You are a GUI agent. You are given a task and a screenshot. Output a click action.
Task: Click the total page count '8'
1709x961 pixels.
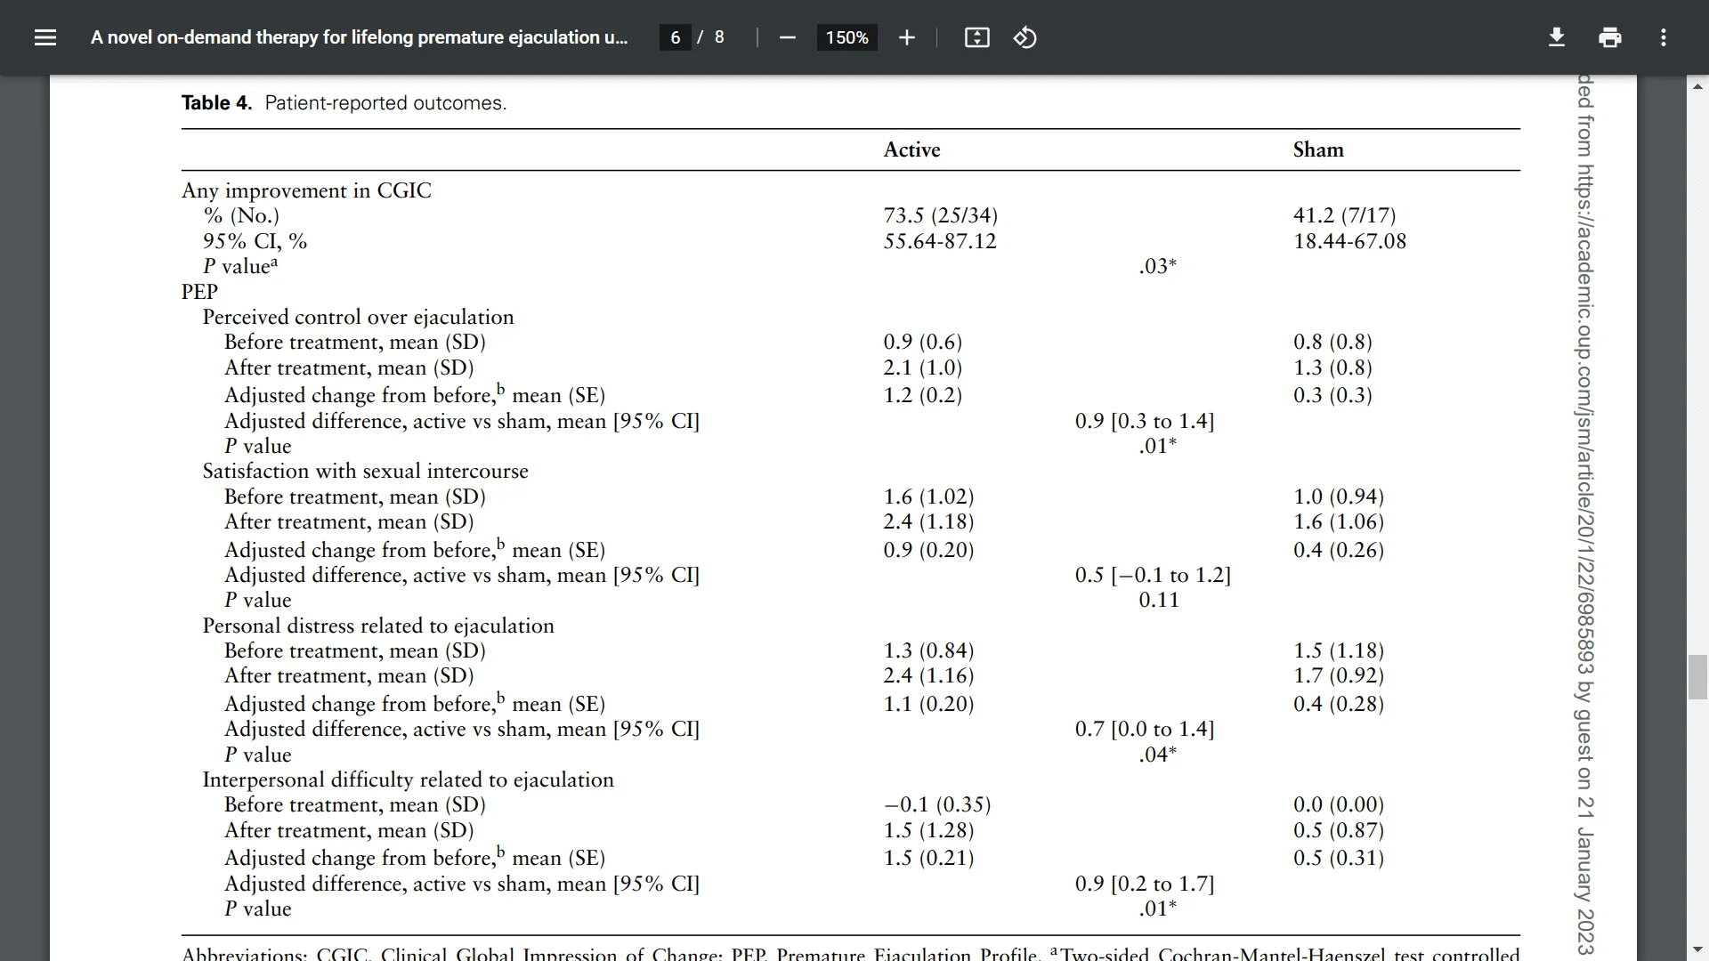coord(719,37)
